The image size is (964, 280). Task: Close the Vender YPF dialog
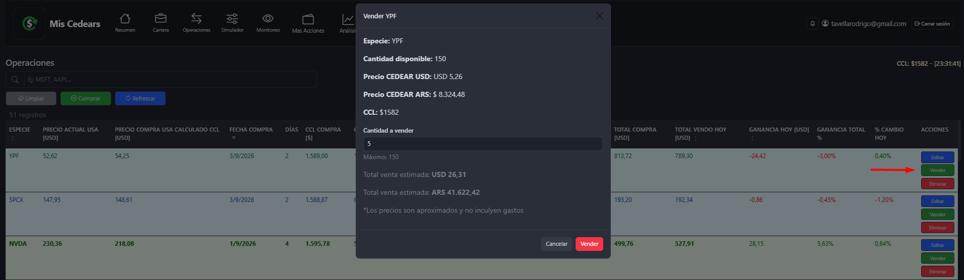pos(600,16)
